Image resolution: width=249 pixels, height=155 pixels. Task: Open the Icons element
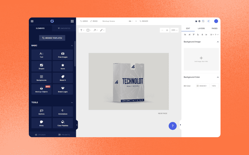click(x=63, y=66)
